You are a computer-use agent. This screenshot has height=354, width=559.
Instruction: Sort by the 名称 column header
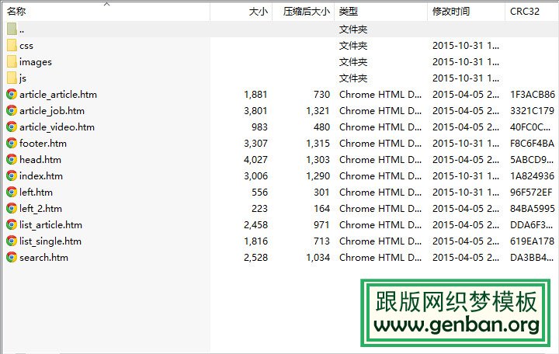click(x=106, y=12)
